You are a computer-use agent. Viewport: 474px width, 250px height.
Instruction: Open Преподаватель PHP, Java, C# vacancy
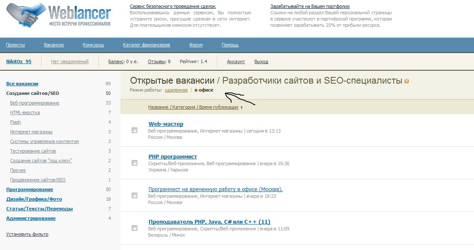coord(209,222)
